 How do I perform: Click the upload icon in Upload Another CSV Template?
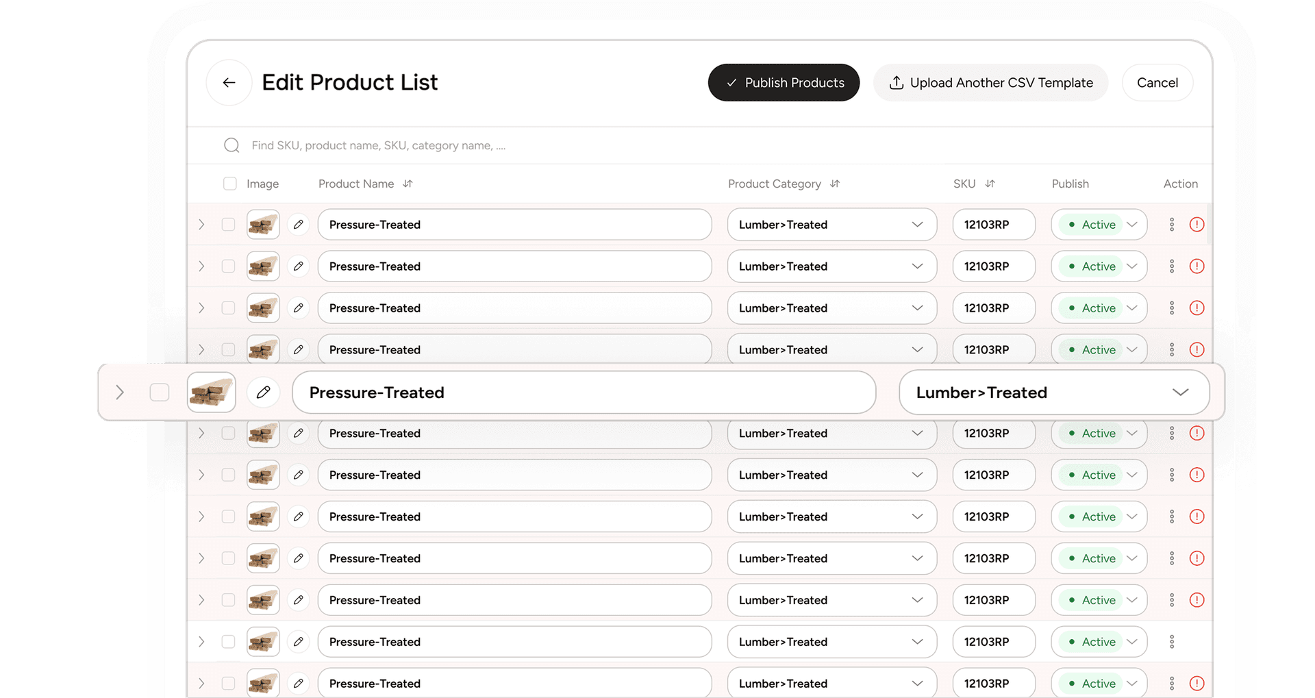pyautogui.click(x=896, y=82)
